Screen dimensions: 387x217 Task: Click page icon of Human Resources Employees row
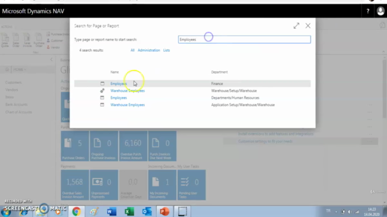(x=102, y=98)
